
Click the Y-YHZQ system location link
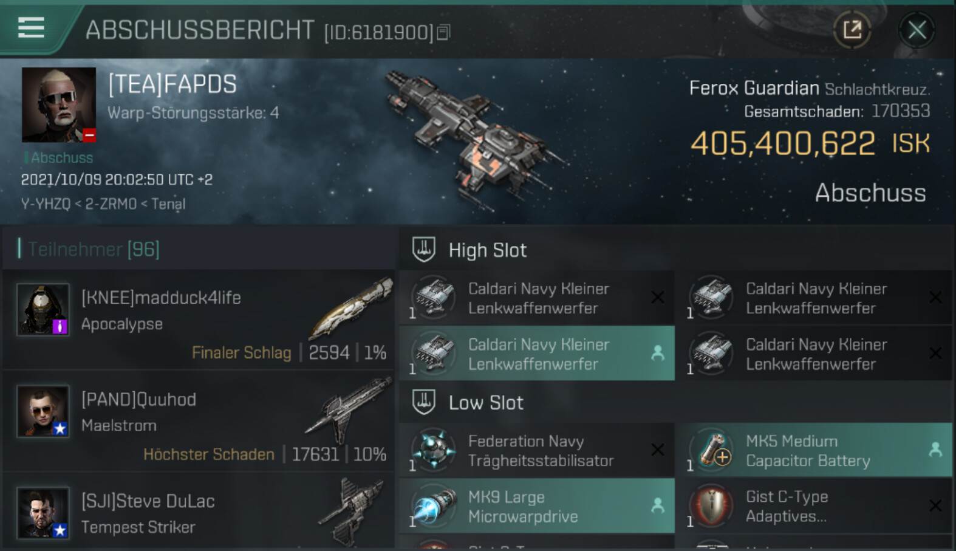[46, 204]
